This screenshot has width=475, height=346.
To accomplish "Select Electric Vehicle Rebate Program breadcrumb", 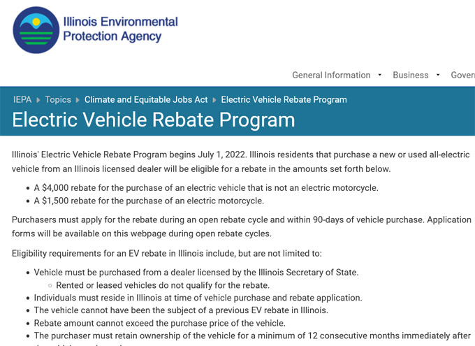I will pos(284,99).
